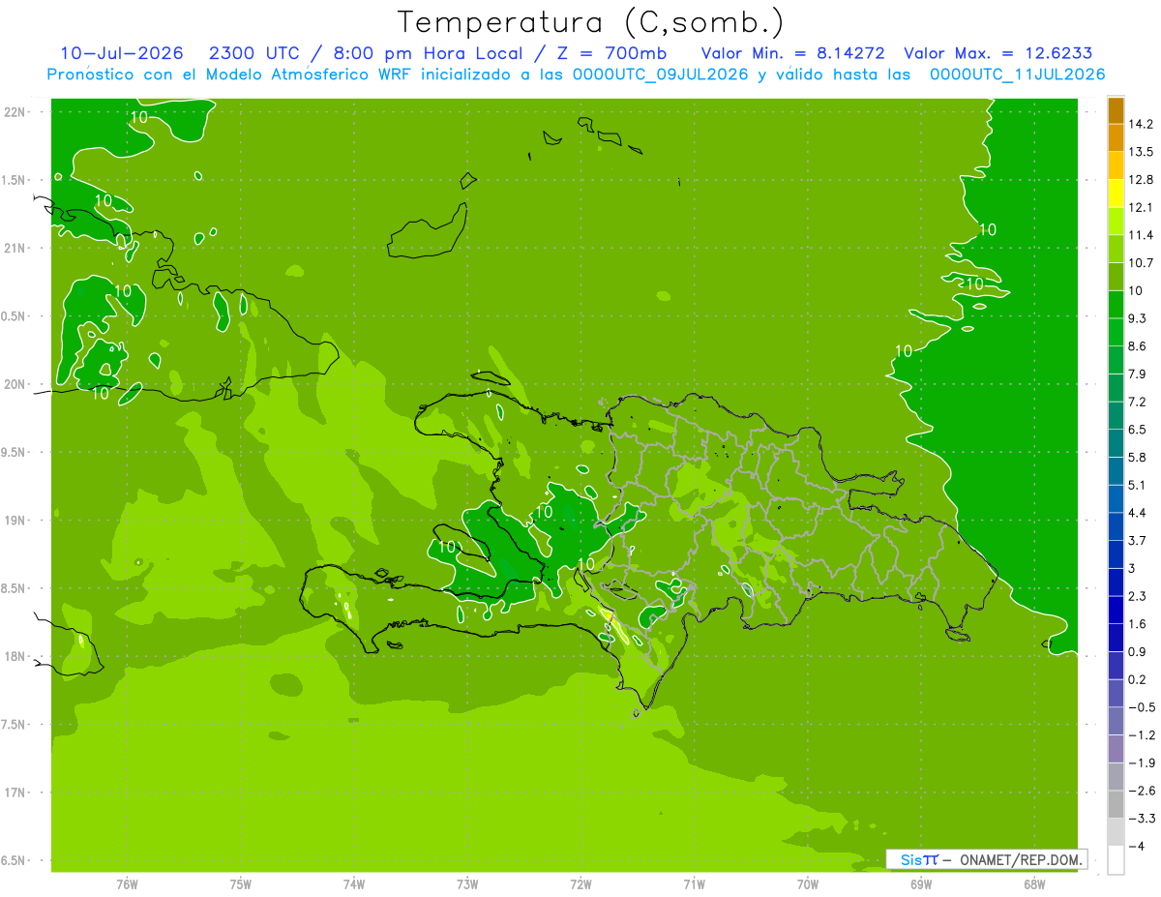Click the 72W longitude axis label
This screenshot has height=897, width=1161.
point(580,883)
